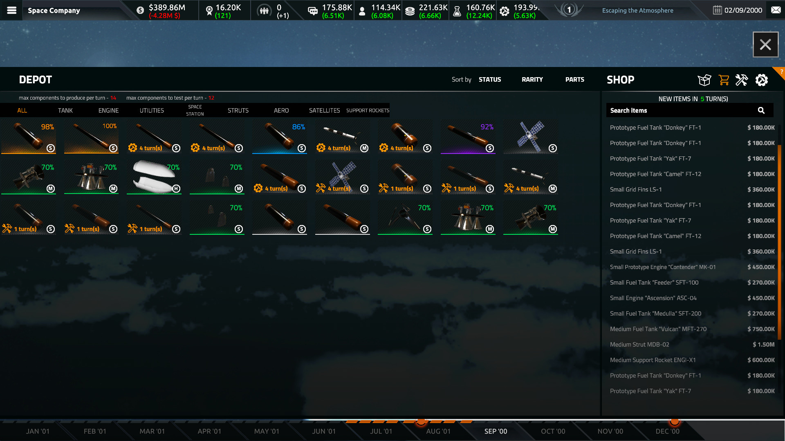Switch sorting to STATUS
Screen dimensions: 785x441
pyautogui.click(x=490, y=80)
